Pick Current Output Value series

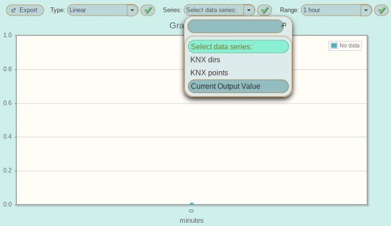point(238,86)
